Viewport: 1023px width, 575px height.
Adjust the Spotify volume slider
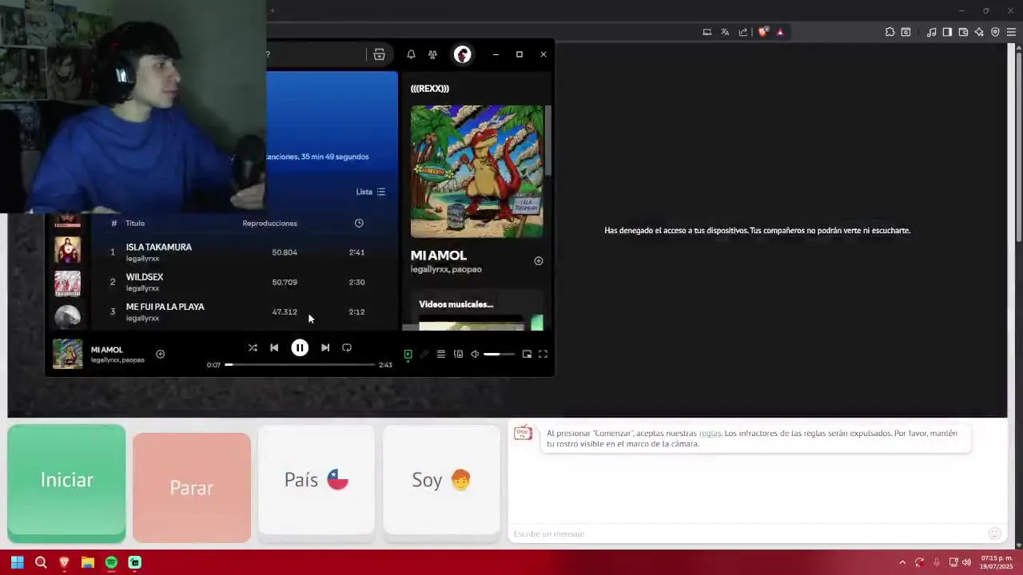[x=500, y=354]
